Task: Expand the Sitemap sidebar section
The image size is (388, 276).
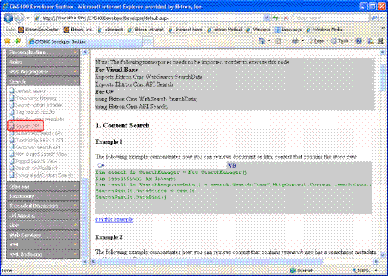Action: pyautogui.click(x=43, y=186)
